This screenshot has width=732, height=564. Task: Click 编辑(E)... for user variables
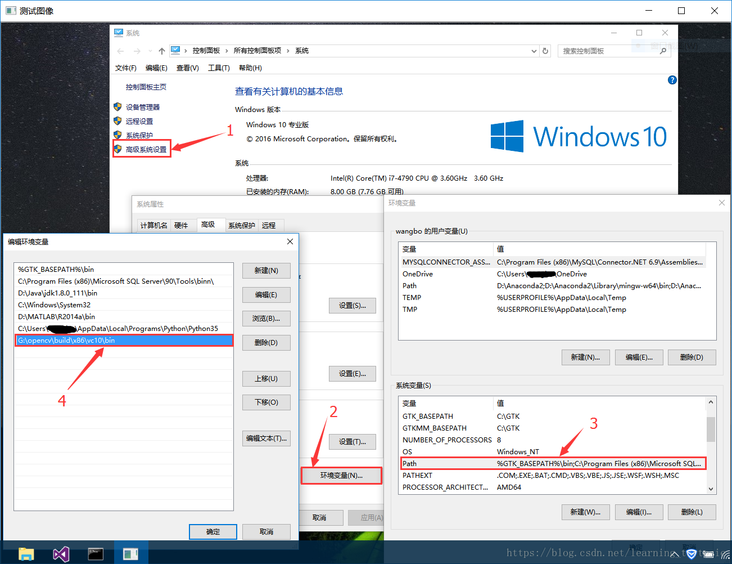coord(639,357)
